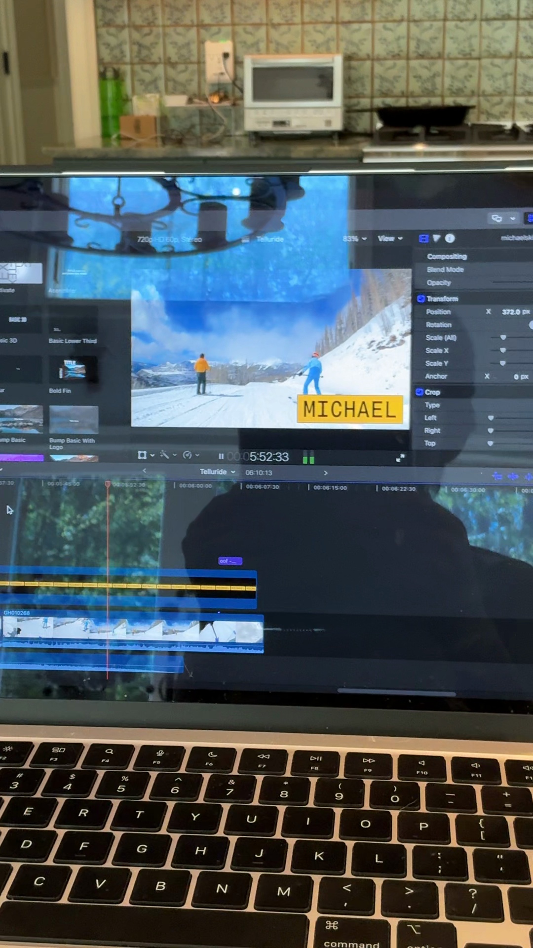The width and height of the screenshot is (533, 948).
Task: Click the 720p HD 60p, Stereo format text
Action: coord(169,239)
